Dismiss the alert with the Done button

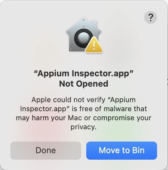(46, 151)
